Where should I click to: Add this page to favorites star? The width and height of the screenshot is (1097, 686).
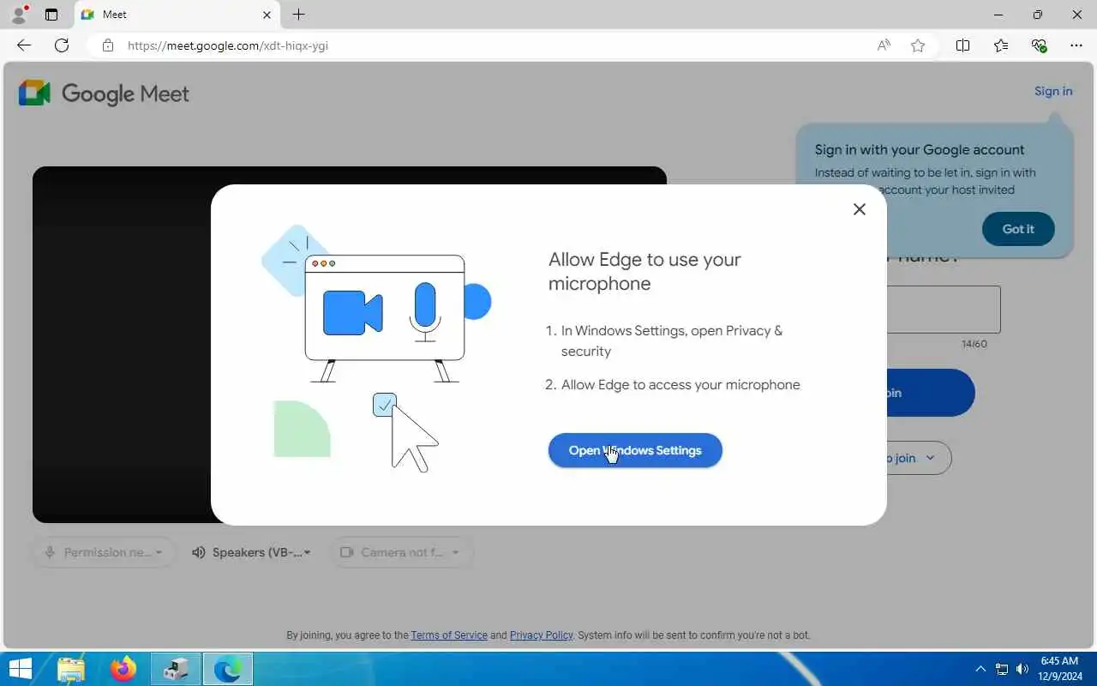point(918,45)
